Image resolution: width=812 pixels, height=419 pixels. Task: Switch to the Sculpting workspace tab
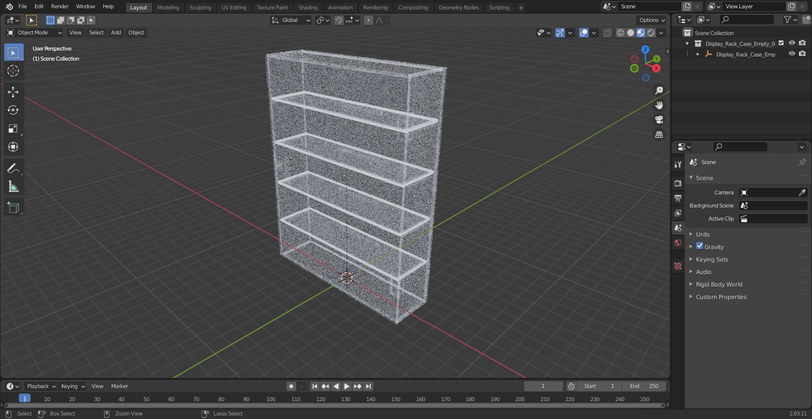pyautogui.click(x=200, y=7)
